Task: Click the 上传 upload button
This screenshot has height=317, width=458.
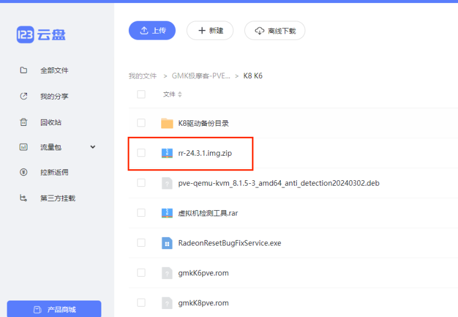Action: pos(152,31)
